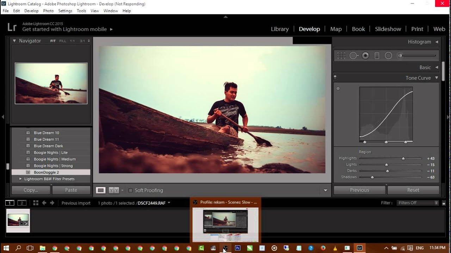Viewport: 451px width, 253px height.
Task: Set Navigator zoom to FIT
Action: (x=53, y=41)
